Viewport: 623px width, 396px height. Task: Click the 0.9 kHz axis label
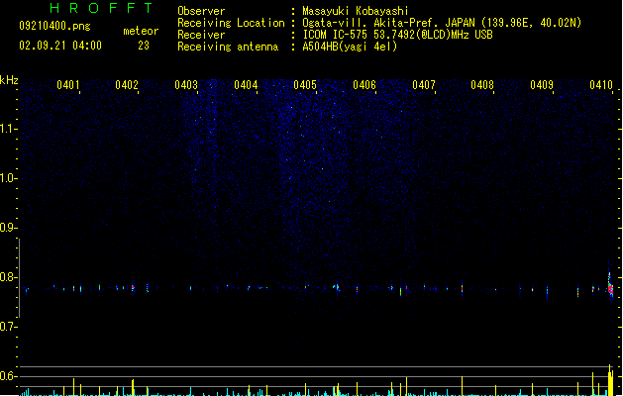coord(8,228)
